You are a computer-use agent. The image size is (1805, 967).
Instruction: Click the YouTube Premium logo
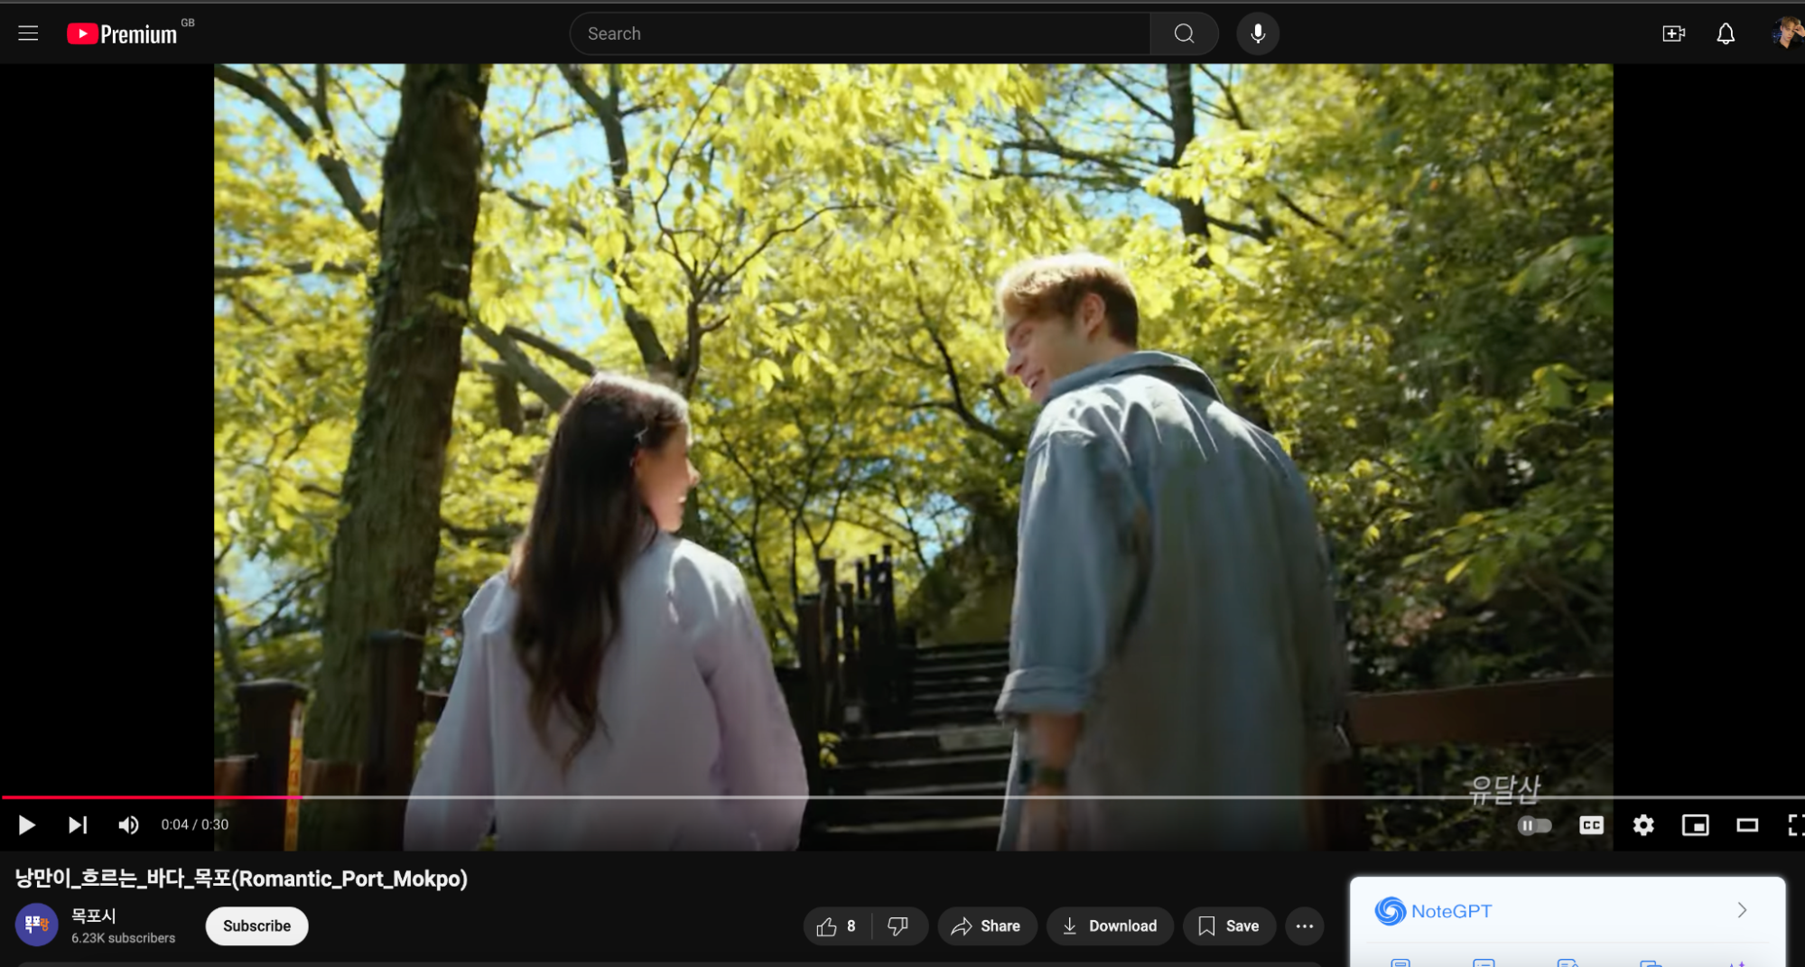[x=123, y=33]
